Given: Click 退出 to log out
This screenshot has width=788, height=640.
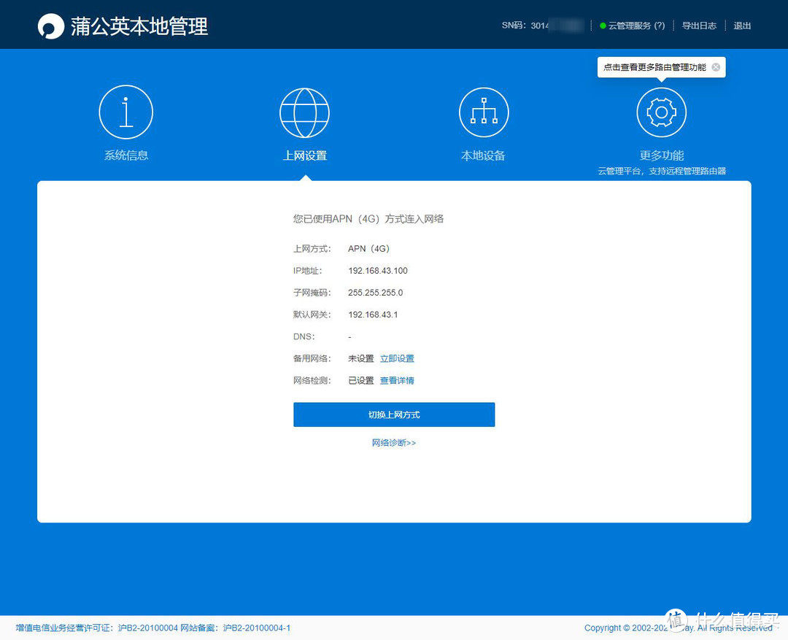Looking at the screenshot, I should point(741,25).
